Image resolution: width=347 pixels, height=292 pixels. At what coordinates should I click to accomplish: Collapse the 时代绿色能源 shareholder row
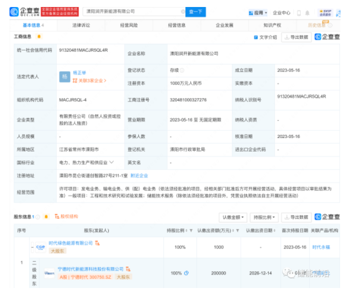click(33, 247)
